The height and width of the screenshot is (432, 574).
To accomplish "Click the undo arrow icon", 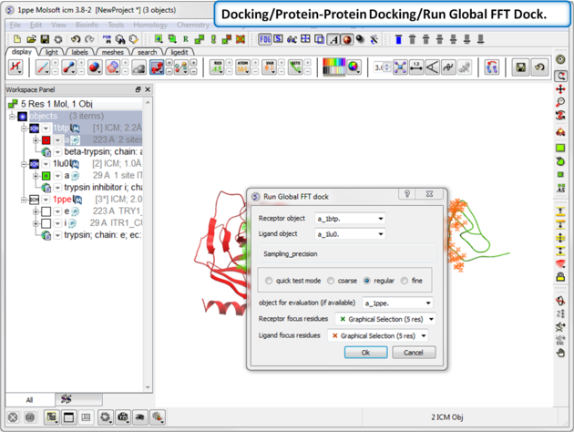I will pyautogui.click(x=76, y=39).
